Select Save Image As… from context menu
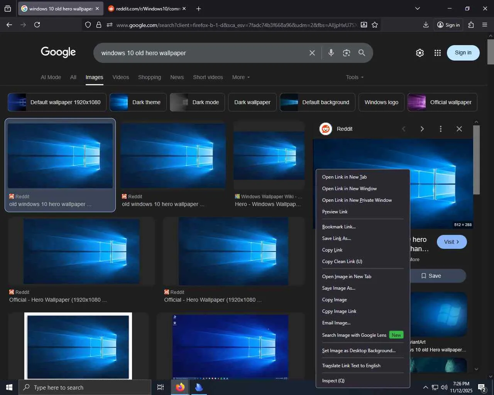Screen dimensions: 494x395 363,288
